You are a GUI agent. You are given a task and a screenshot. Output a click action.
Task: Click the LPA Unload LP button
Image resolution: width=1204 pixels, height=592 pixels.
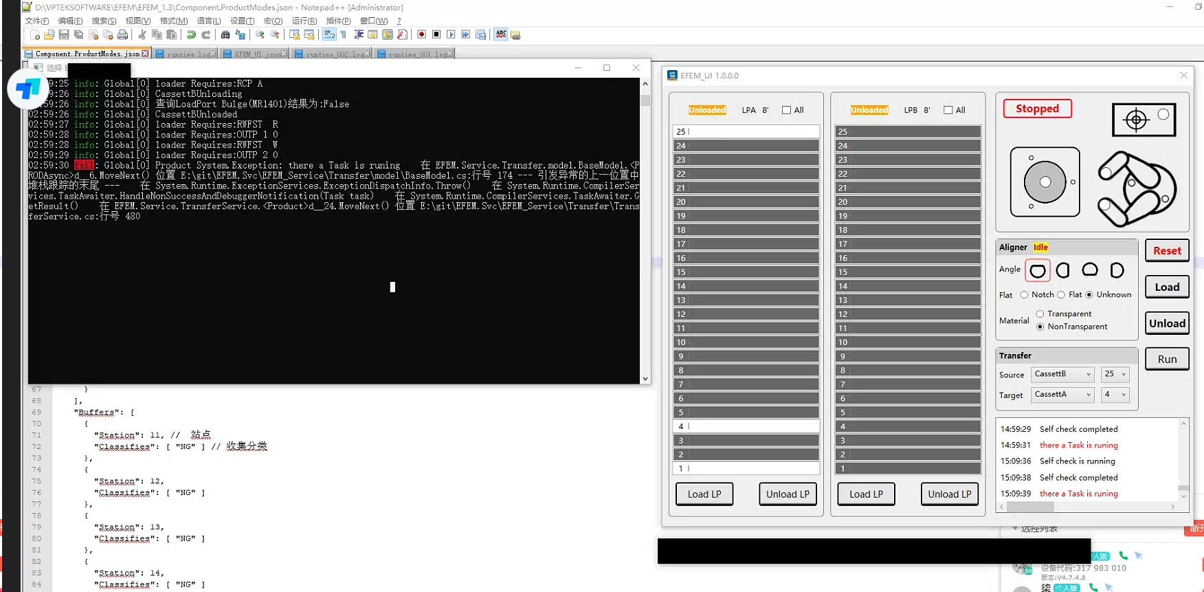(788, 494)
